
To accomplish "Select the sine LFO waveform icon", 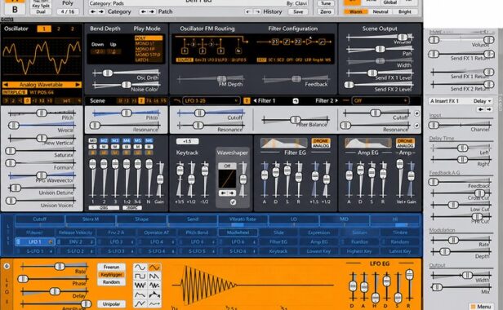I will [x=140, y=267].
